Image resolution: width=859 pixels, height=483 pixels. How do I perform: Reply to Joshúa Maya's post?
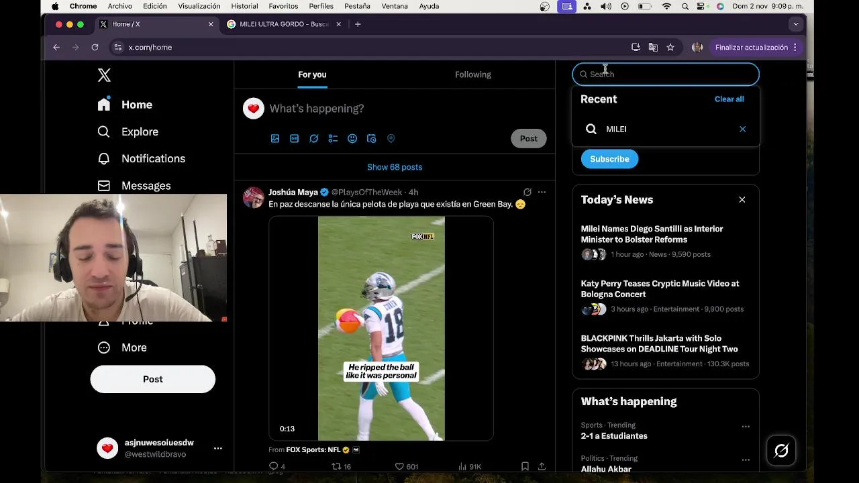(277, 466)
